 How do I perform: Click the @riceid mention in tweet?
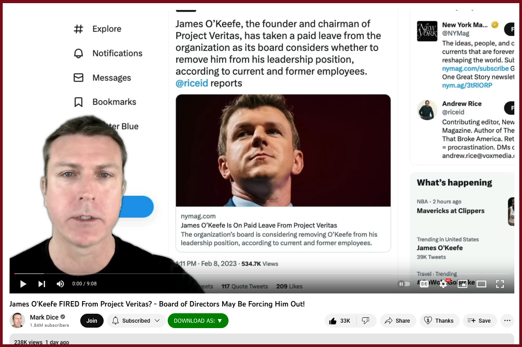point(192,83)
